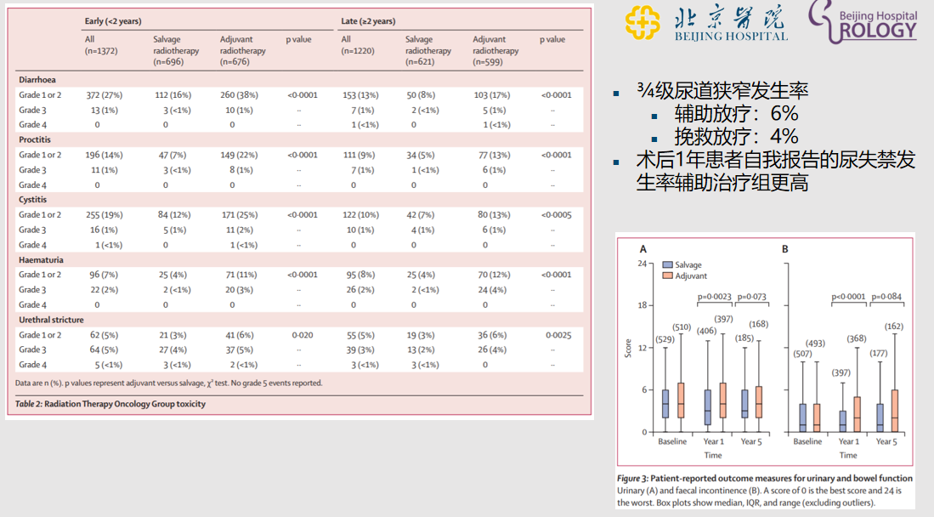Click the "0·020" p value cell

(x=303, y=335)
